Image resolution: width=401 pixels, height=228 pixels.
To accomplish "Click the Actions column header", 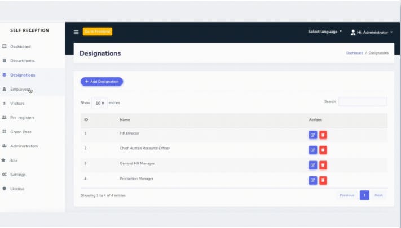I will [x=315, y=120].
